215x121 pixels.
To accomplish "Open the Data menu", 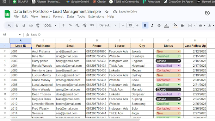I will point(70,16).
